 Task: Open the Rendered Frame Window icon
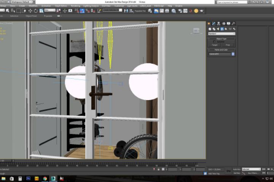[185, 11]
